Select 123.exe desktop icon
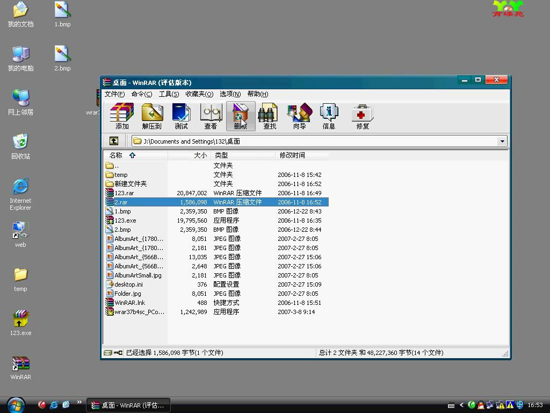 pos(21,323)
